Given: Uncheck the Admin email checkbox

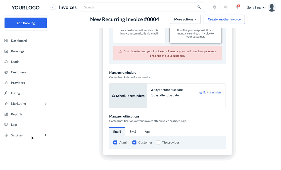Looking at the screenshot, I should click(x=115, y=142).
